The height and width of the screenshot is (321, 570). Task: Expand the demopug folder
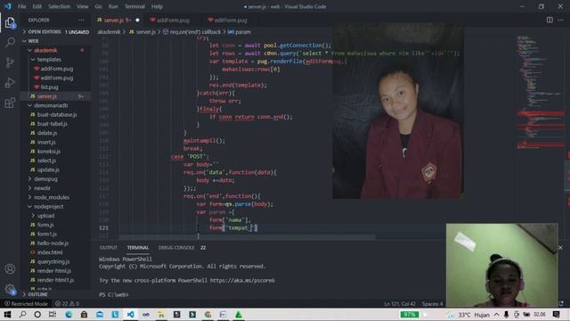coord(56,179)
